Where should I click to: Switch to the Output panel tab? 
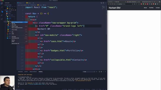tap(26, 72)
